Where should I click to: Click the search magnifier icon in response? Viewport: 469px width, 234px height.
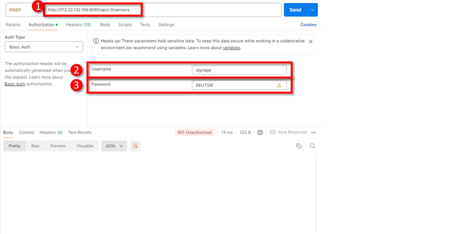[x=312, y=146]
